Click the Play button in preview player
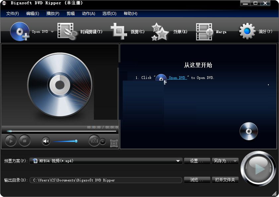The width and height of the screenshot is (279, 197). coord(11,141)
